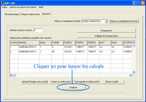Click Ajouter/Changer une couche button
Viewport: 146px width, 102px height.
point(34,82)
